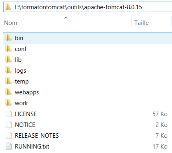Click the apache-tomcat-8.0.15 path address field
The height and width of the screenshot is (153, 172).
coord(88,7)
